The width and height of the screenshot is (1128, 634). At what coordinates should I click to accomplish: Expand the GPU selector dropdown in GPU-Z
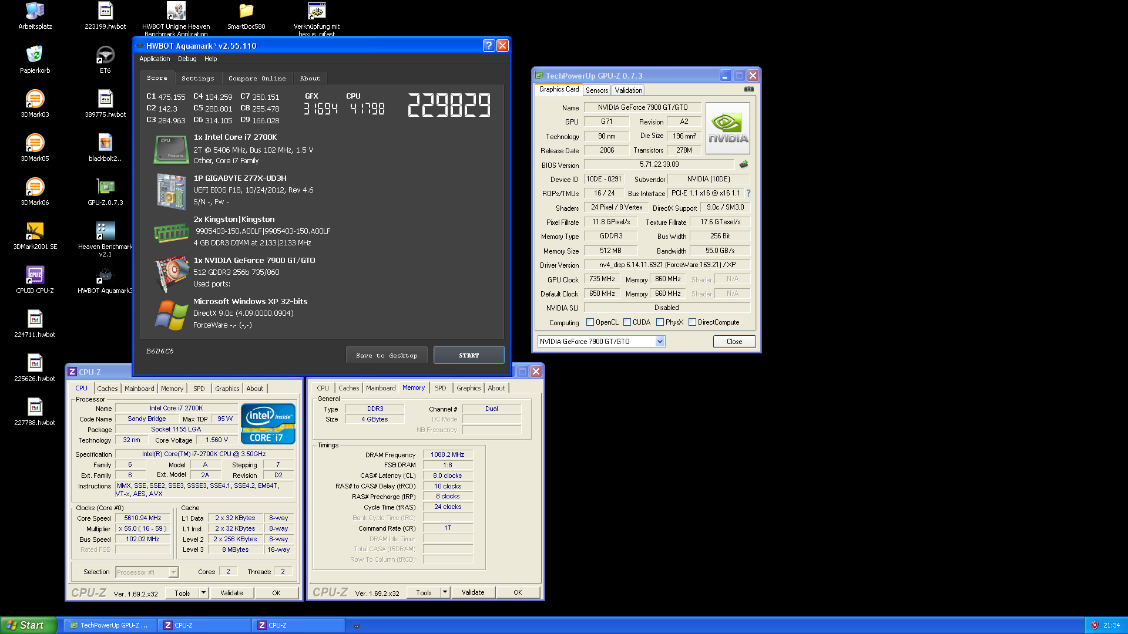point(660,342)
